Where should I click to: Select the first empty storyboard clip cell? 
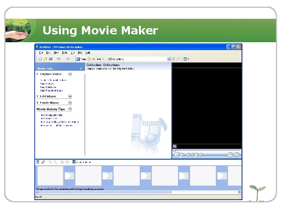[x=50, y=176]
